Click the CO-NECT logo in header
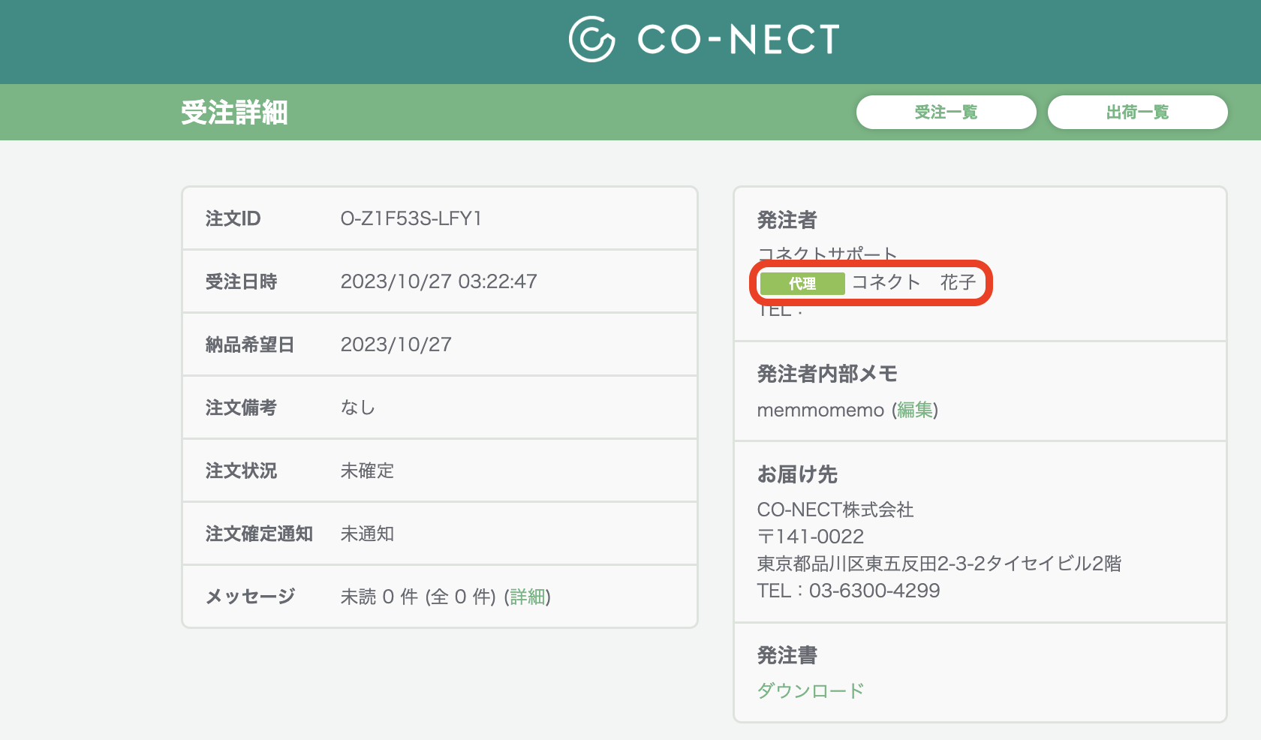The width and height of the screenshot is (1261, 740). tap(704, 39)
